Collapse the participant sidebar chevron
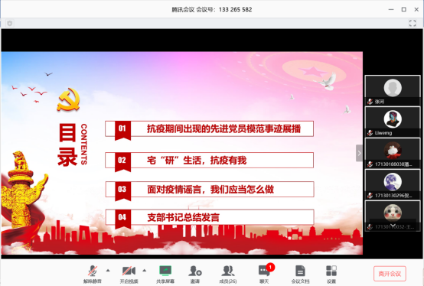Screen dimensions: 424x286 tap(359, 153)
